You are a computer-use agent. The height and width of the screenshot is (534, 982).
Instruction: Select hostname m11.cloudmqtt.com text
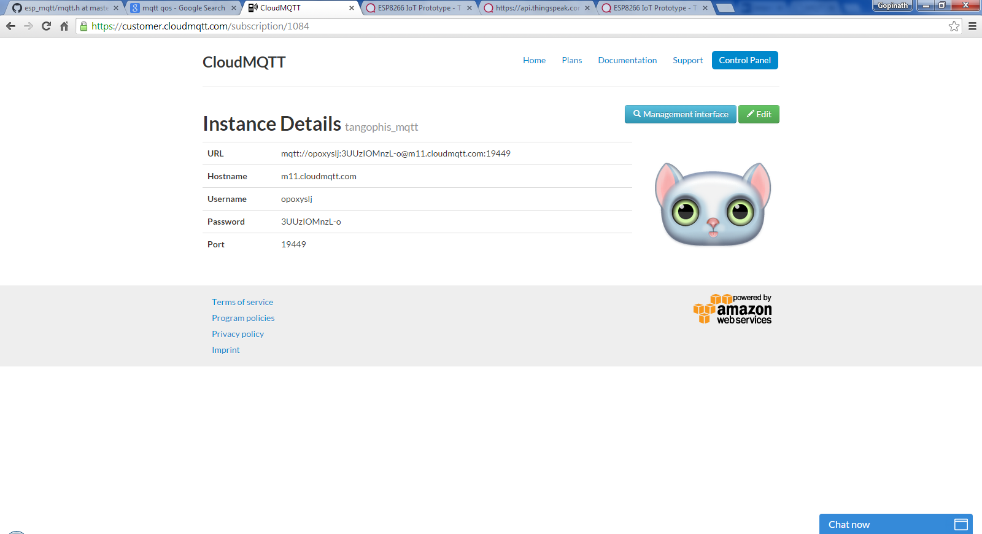[319, 176]
